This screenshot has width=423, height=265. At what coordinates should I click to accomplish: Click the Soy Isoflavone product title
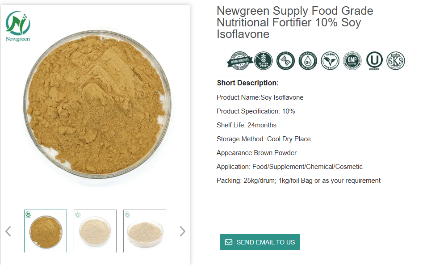(295, 22)
